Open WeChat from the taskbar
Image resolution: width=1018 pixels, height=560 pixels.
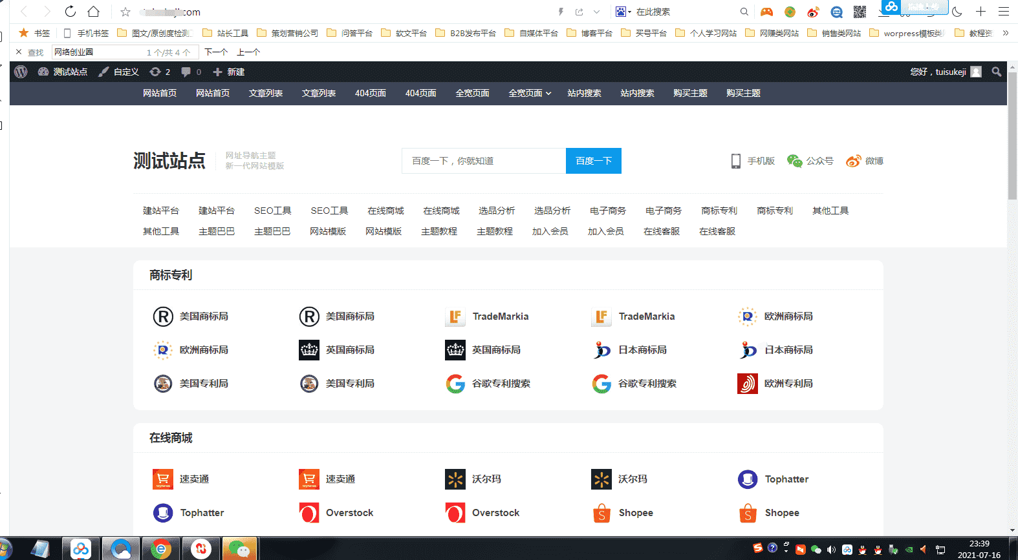[239, 549]
